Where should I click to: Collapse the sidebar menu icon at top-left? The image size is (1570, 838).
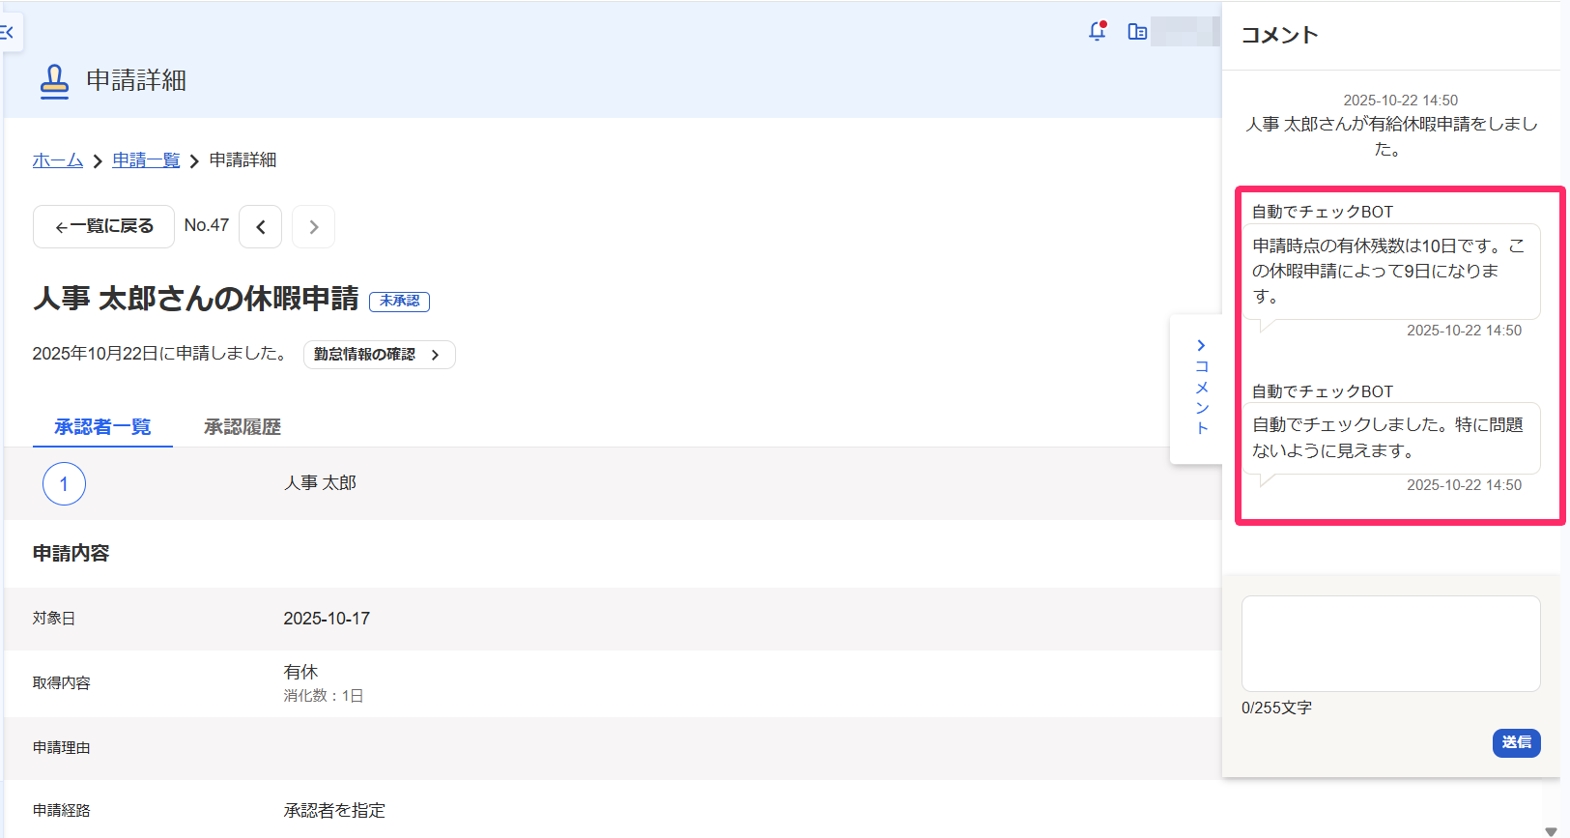click(9, 33)
